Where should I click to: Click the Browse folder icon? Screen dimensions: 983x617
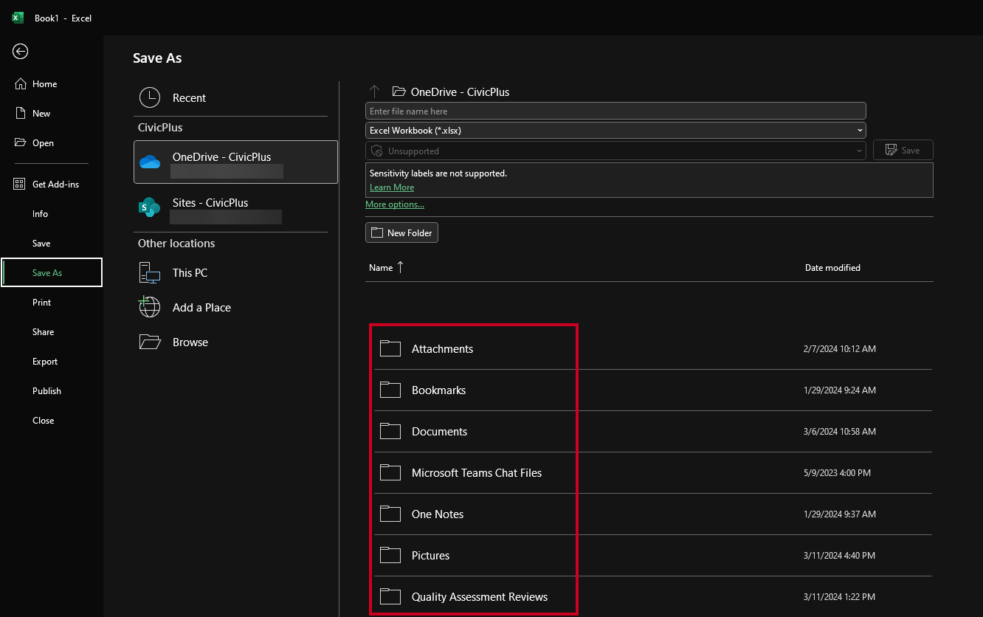(x=150, y=342)
